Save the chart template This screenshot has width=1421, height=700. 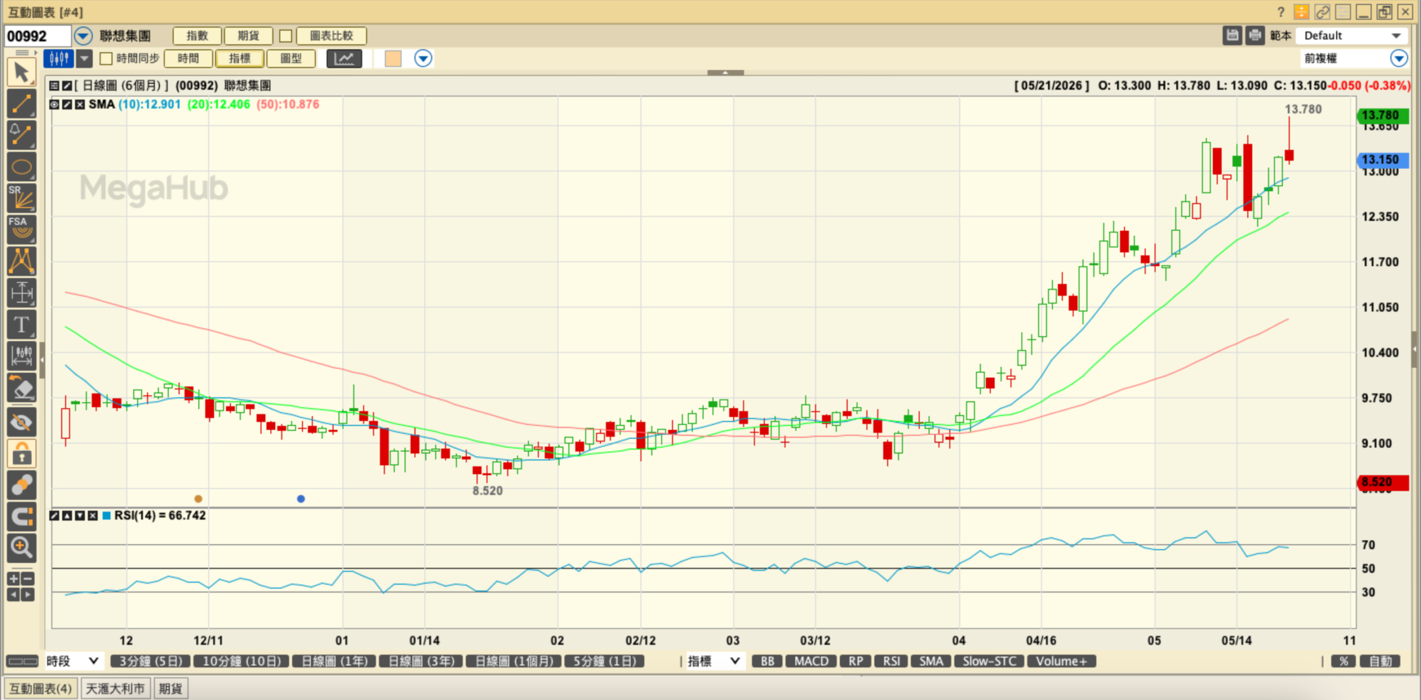coord(1232,35)
